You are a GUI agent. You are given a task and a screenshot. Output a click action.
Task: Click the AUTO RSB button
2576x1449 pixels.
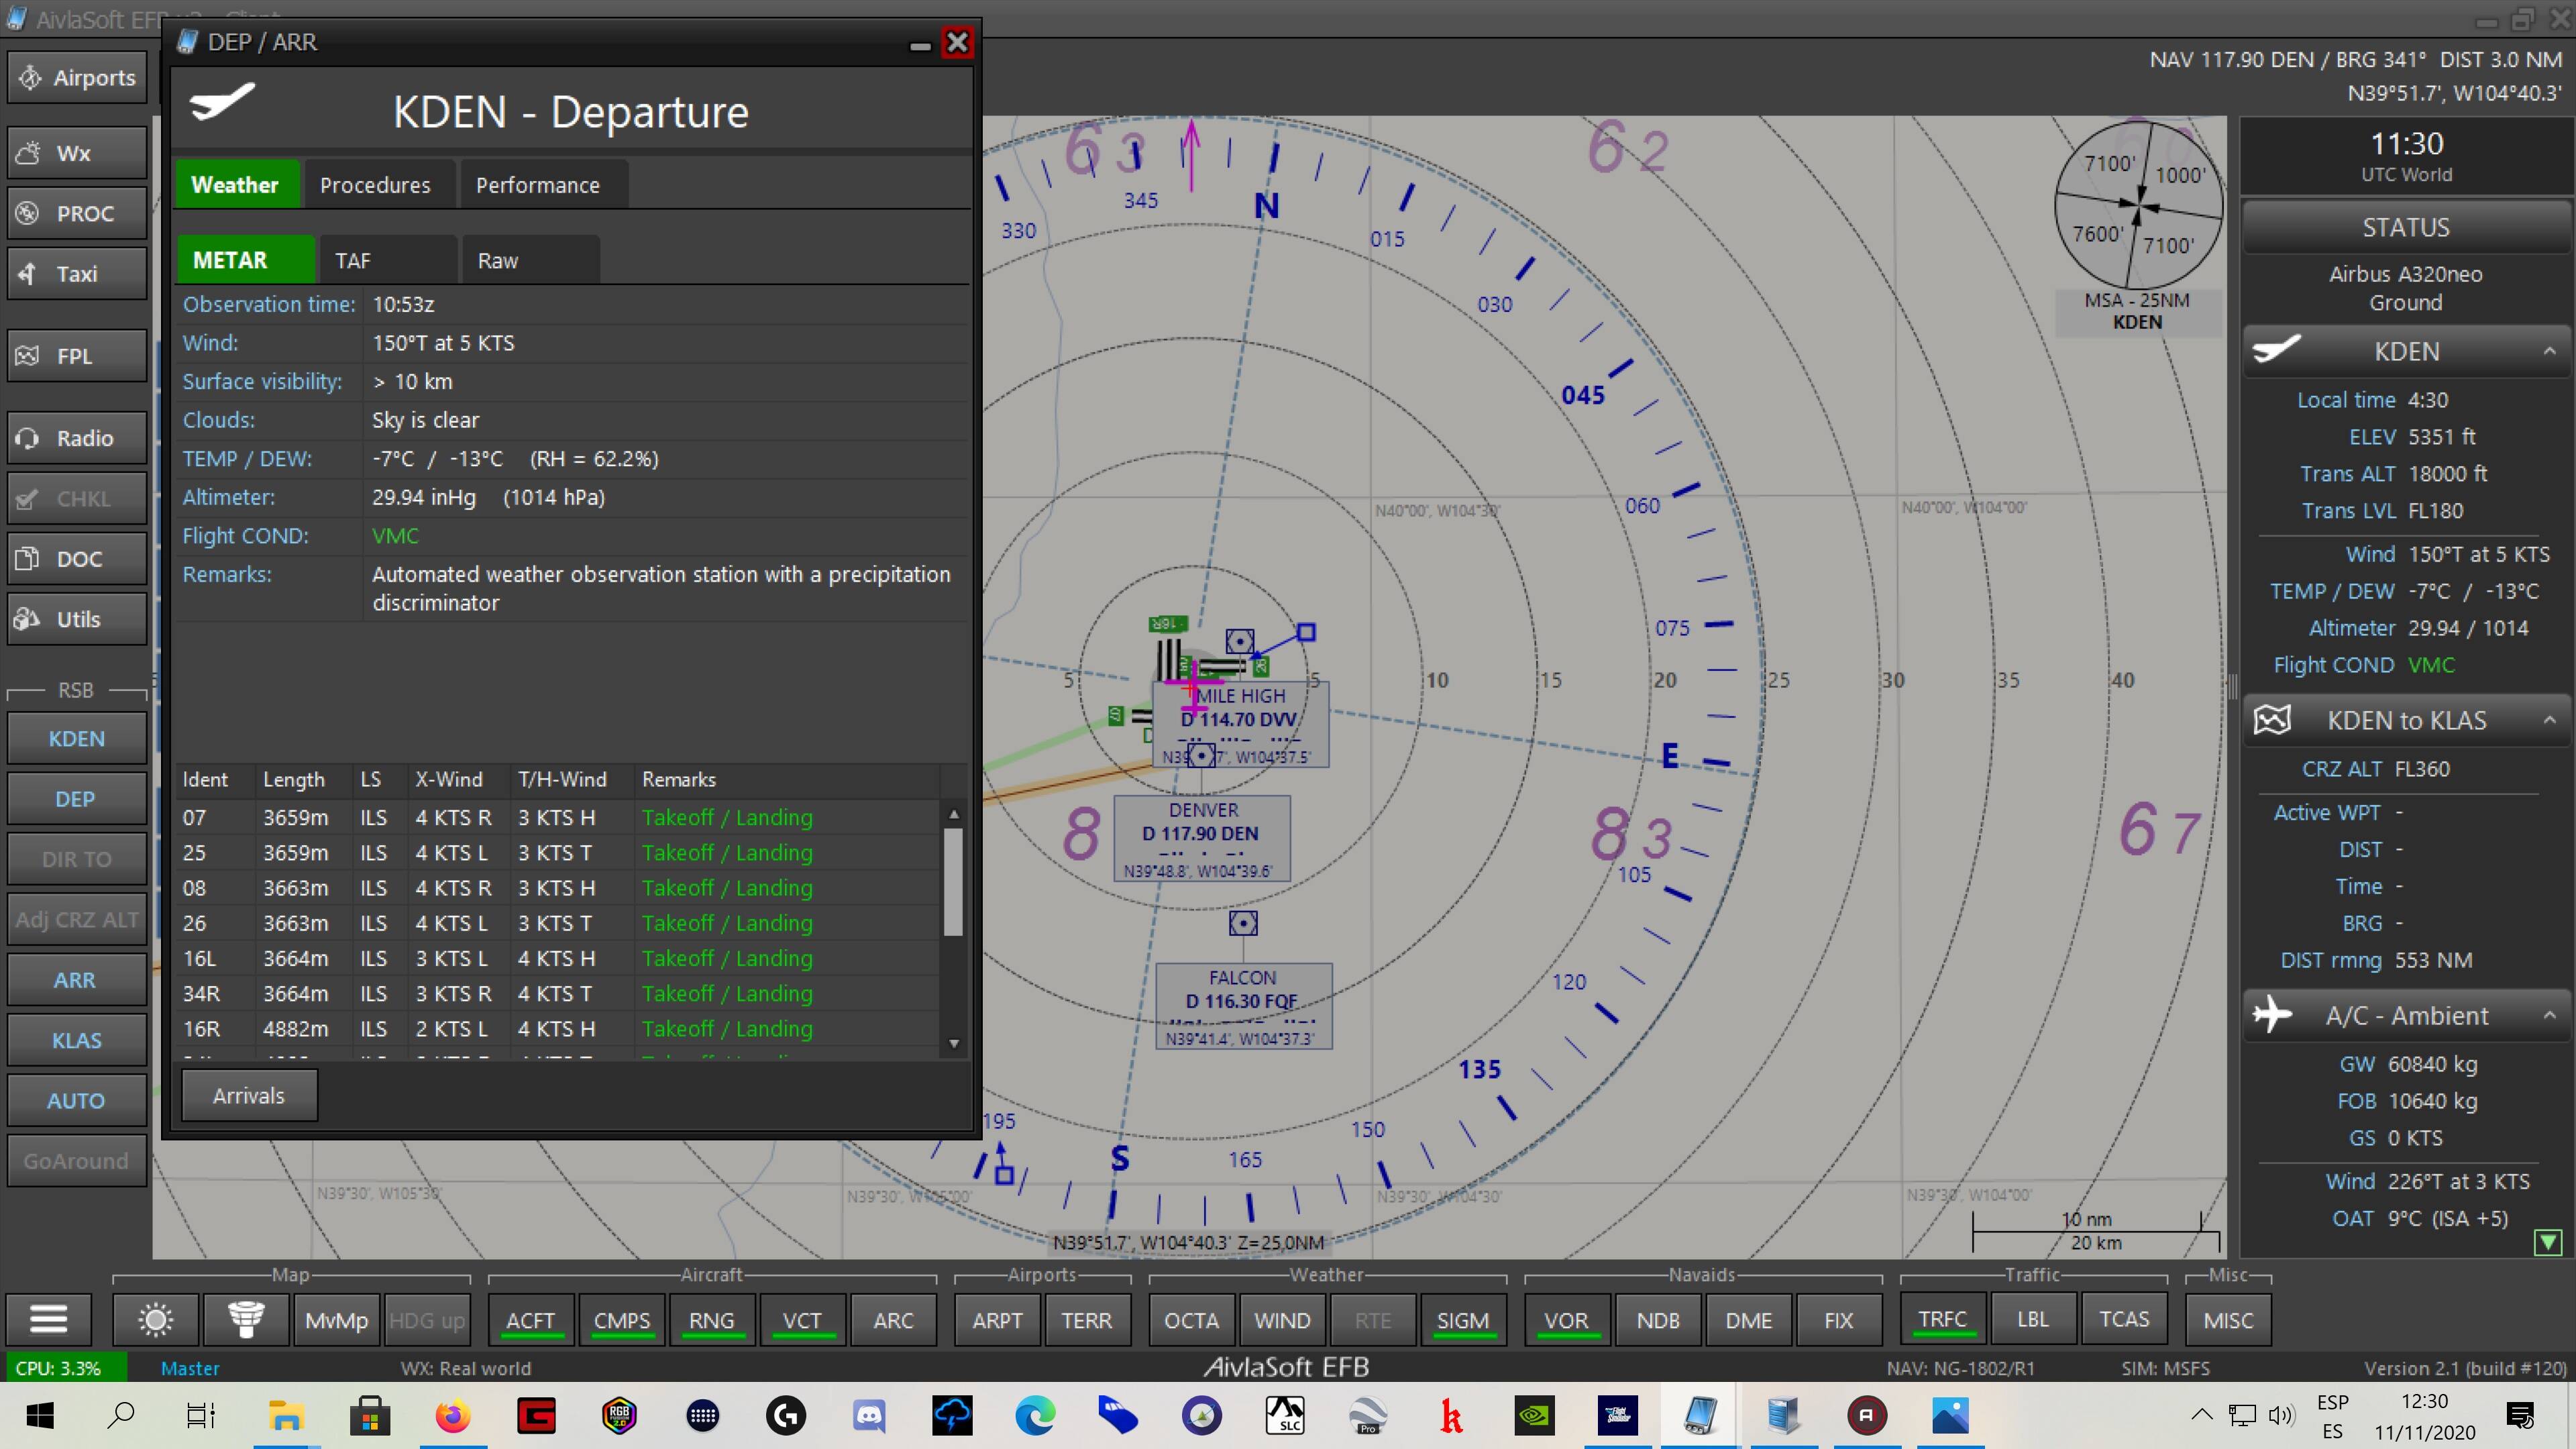(x=77, y=1100)
